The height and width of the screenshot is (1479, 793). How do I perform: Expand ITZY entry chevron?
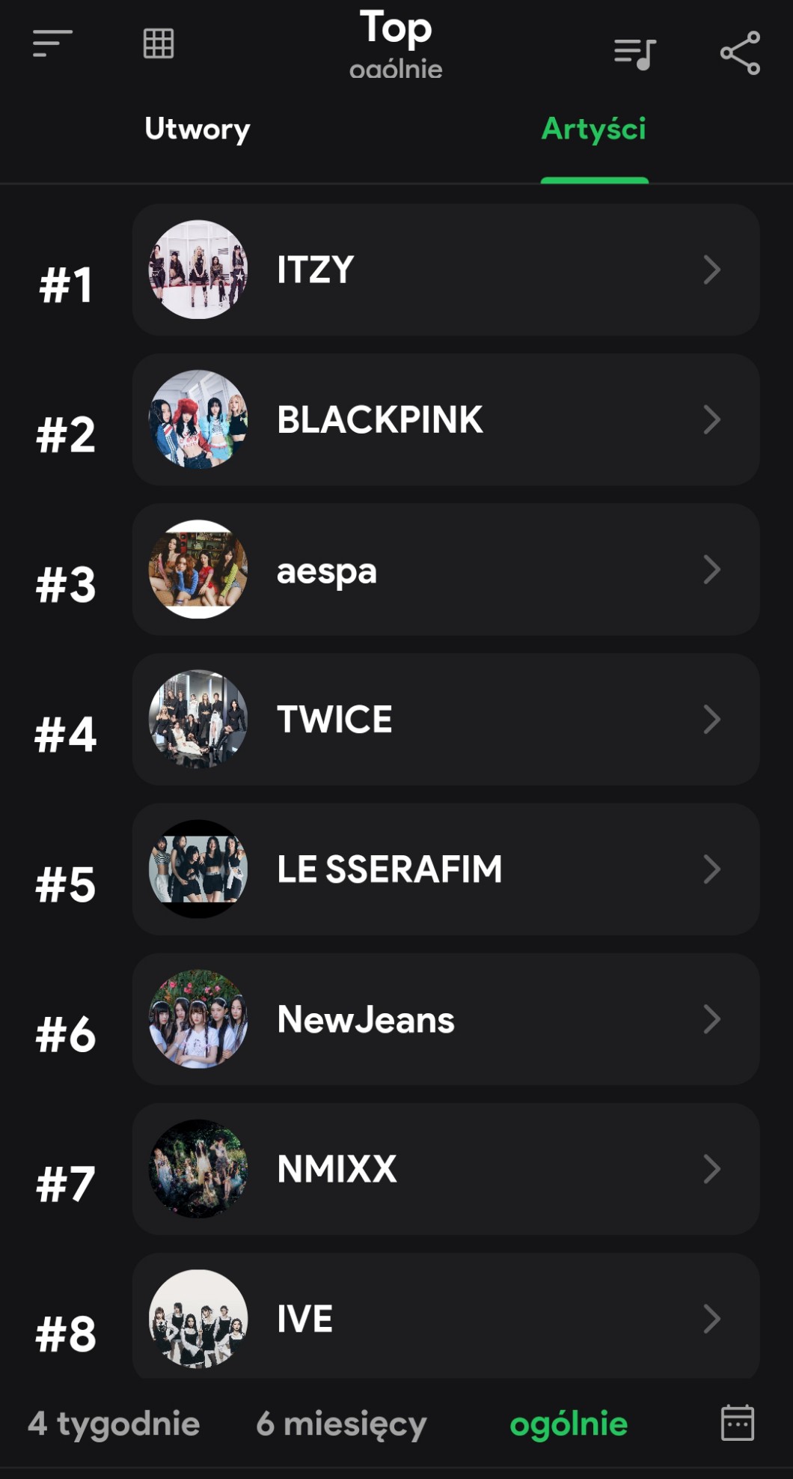tap(712, 270)
